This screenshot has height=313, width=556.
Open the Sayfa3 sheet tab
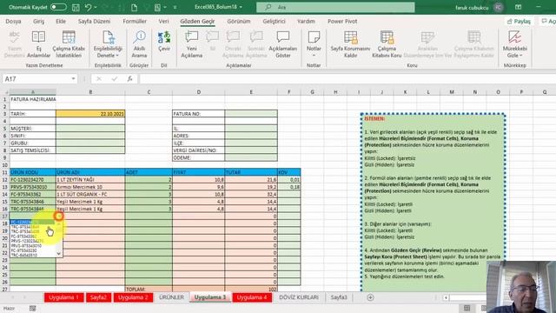pyautogui.click(x=339, y=297)
